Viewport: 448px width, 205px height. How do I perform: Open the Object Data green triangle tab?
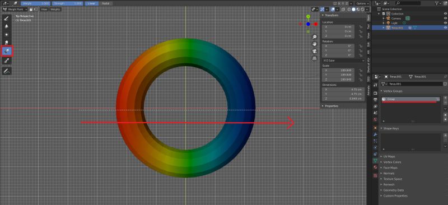[376, 161]
